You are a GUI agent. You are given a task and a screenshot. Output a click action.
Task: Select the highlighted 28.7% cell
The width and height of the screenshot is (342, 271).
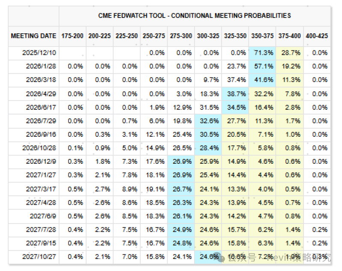(x=290, y=53)
